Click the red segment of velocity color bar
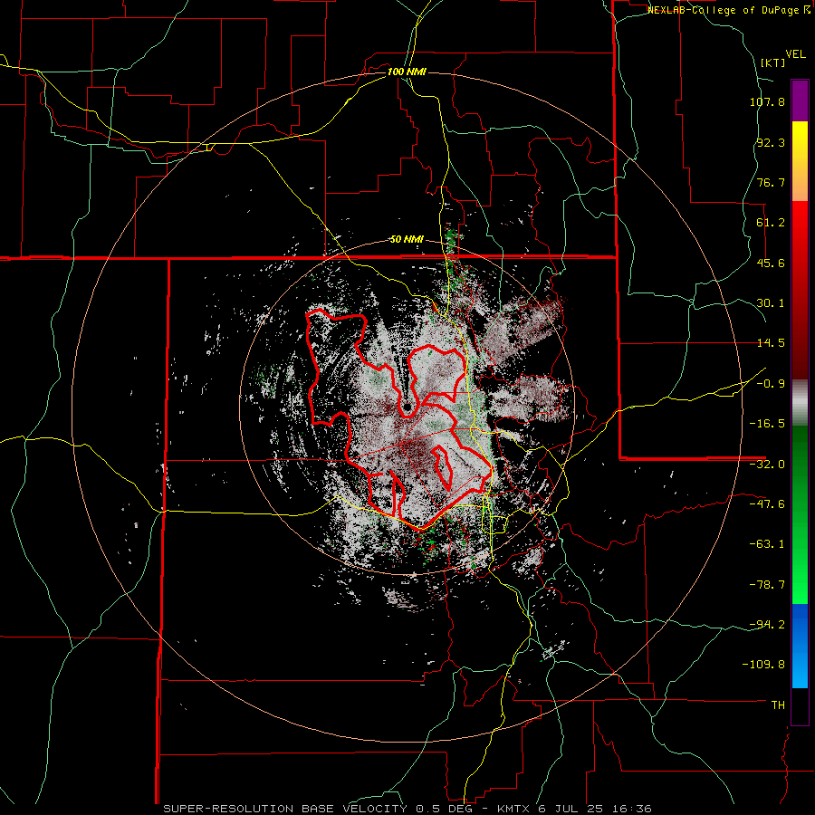The width and height of the screenshot is (815, 815). coord(800,290)
